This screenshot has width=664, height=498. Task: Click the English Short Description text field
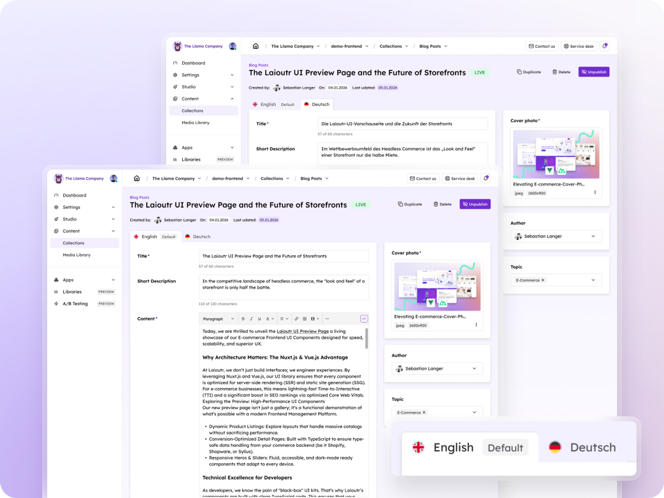[x=284, y=287]
